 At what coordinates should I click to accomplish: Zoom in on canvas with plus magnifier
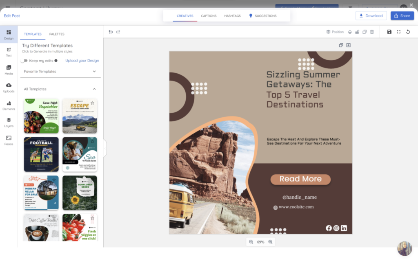270,242
